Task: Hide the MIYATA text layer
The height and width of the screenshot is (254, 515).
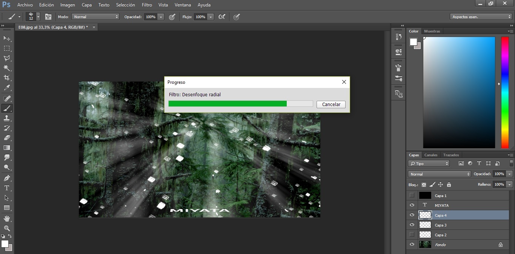Action: pos(412,205)
